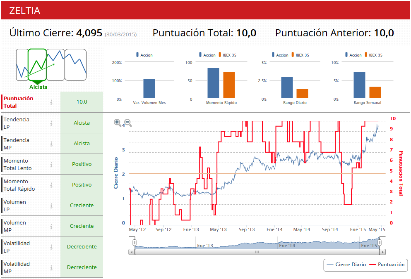411x279 pixels.
Task: Click the Creciente value for Volumen LP
Action: (x=82, y=205)
